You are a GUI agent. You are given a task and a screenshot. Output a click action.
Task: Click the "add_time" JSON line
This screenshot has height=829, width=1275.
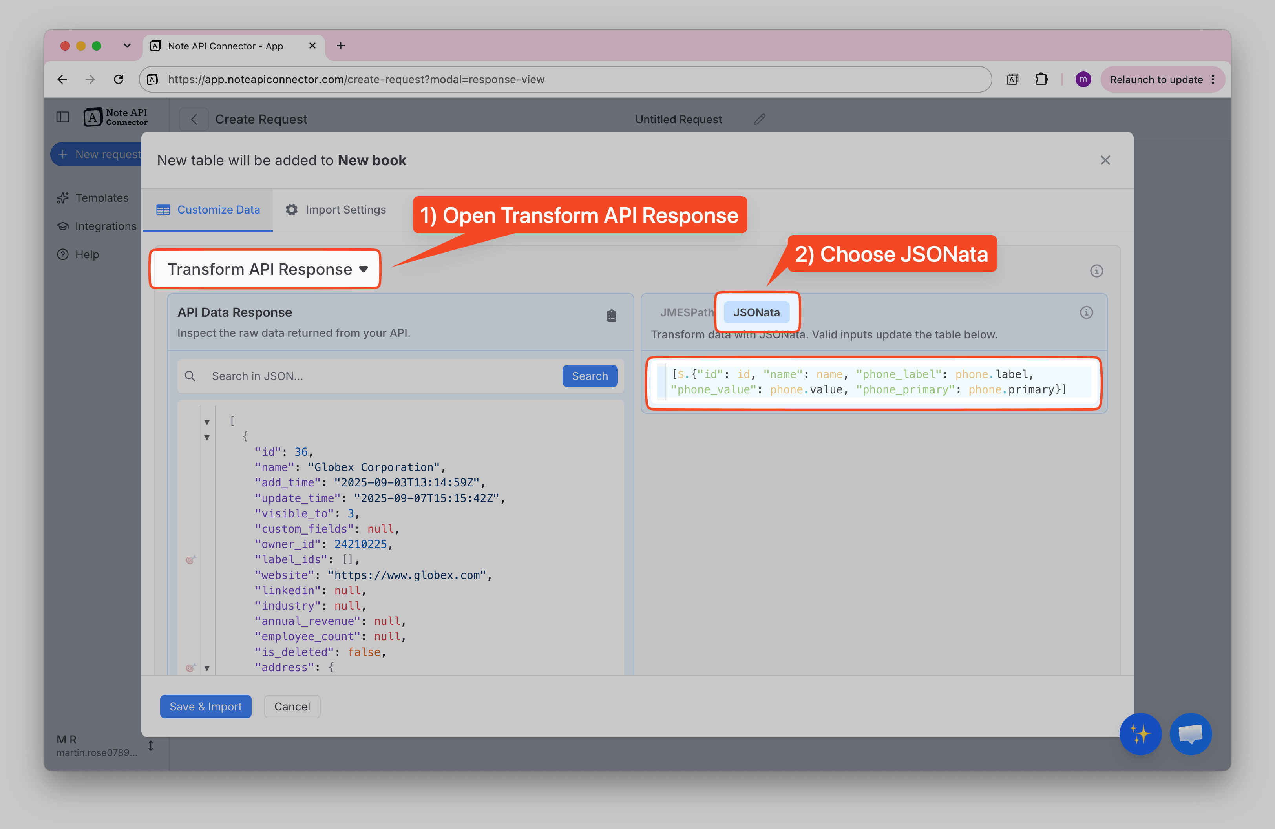point(370,482)
